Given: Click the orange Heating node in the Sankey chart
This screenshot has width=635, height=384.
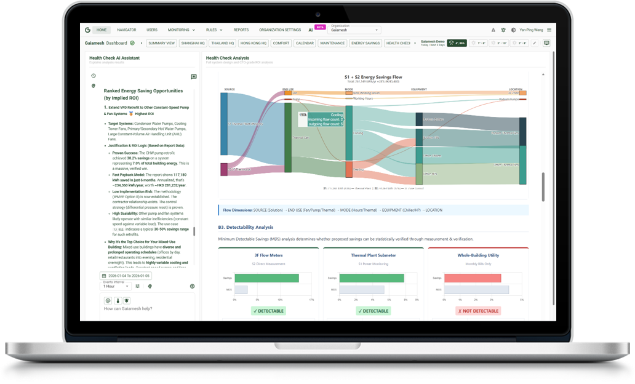Looking at the screenshot, I should click(349, 169).
